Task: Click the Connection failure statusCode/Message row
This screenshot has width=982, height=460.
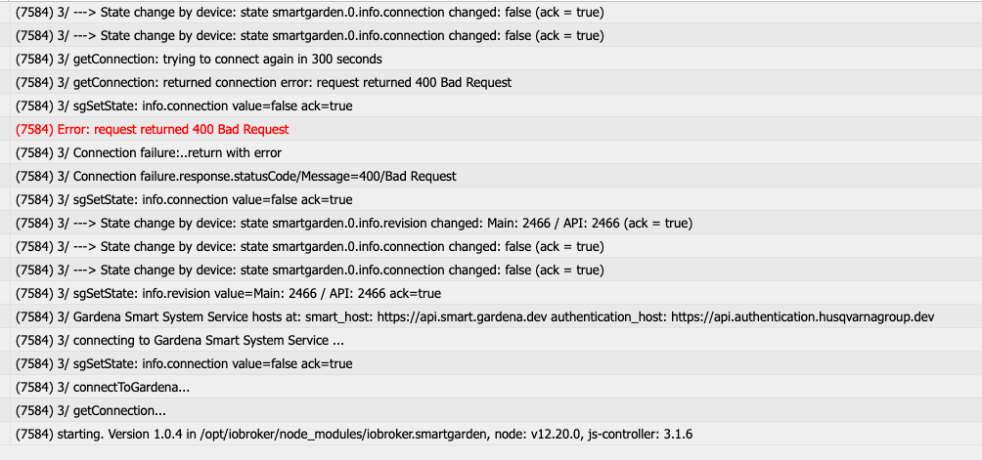Action: pos(496,176)
